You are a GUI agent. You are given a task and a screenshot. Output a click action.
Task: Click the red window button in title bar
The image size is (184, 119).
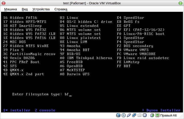(x=4, y=3)
